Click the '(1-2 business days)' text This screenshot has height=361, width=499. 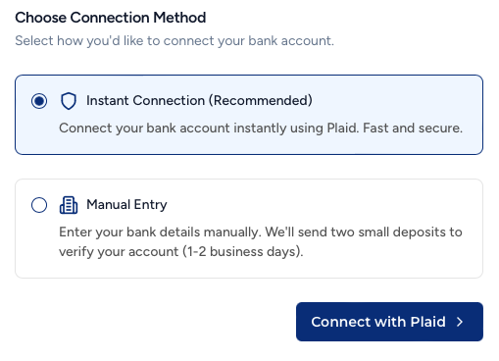click(243, 252)
